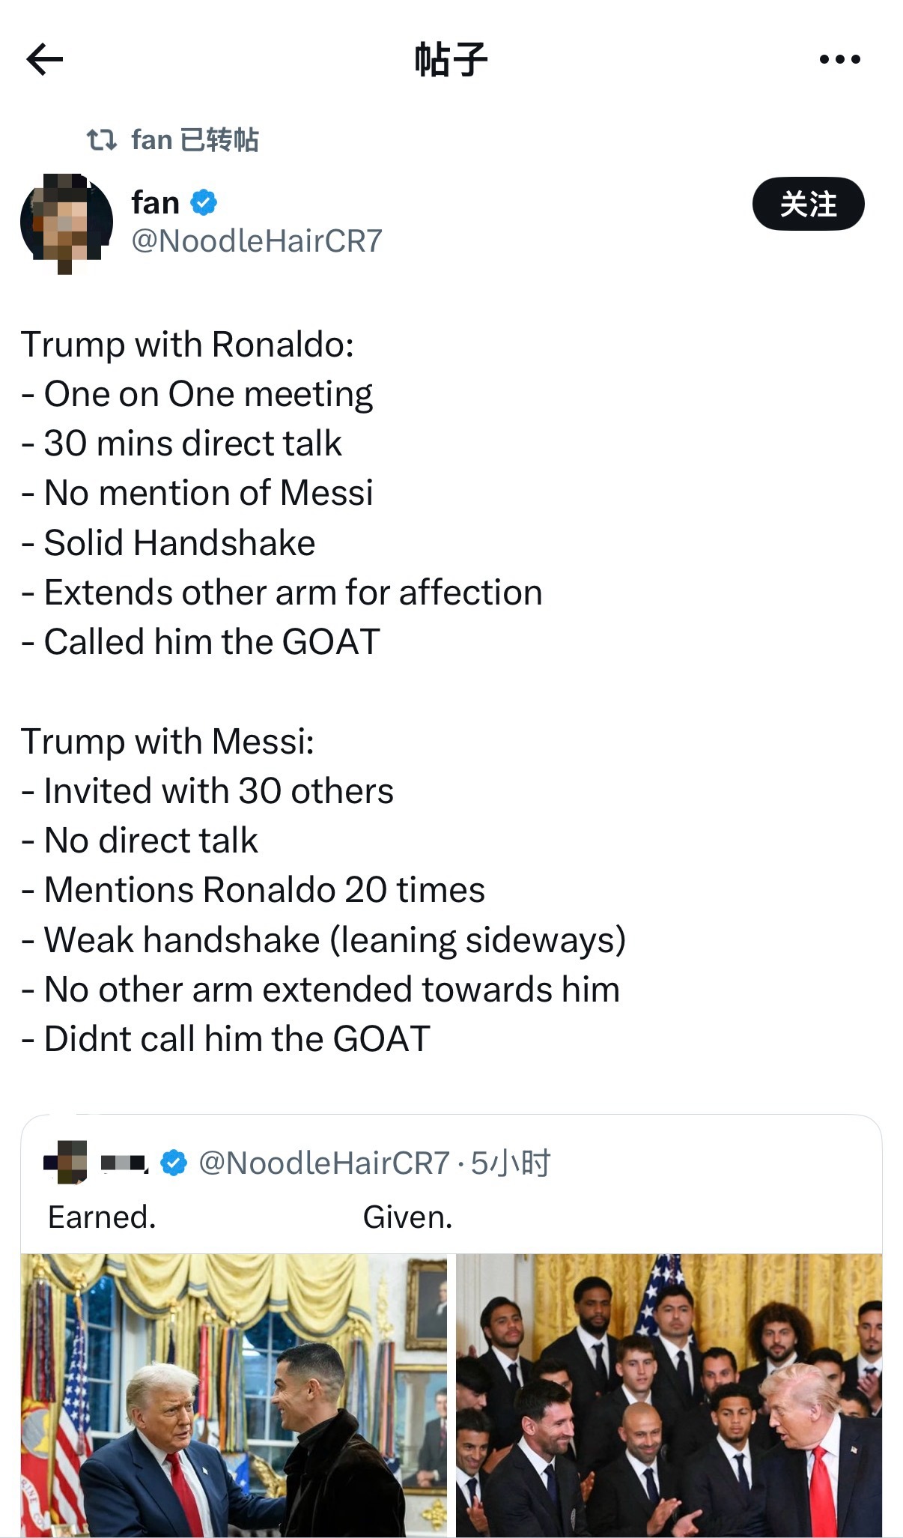Open the @NoodleHairCR7 handle in the quoted post
Screen dimensions: 903x1538
point(323,1163)
